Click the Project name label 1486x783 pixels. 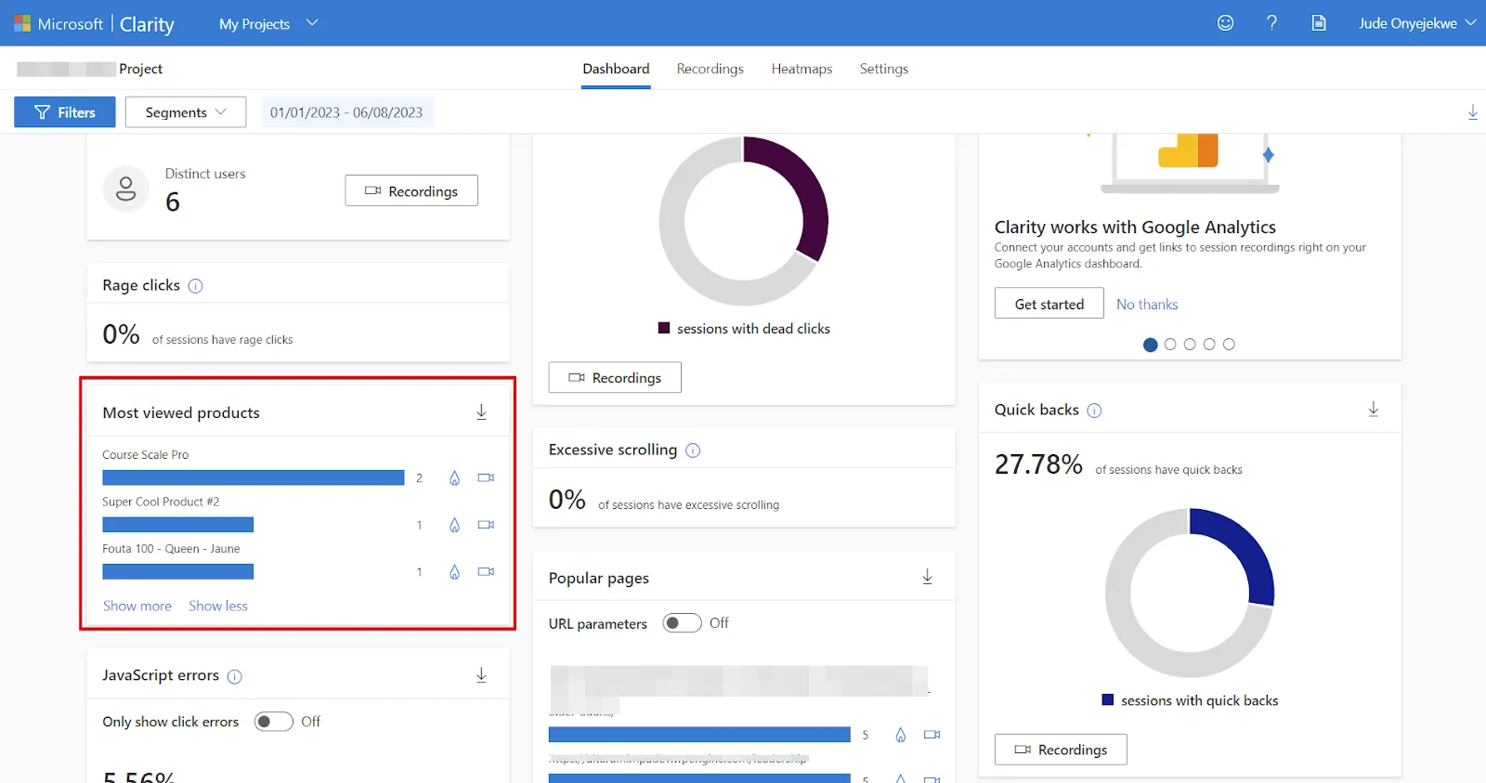[x=140, y=69]
